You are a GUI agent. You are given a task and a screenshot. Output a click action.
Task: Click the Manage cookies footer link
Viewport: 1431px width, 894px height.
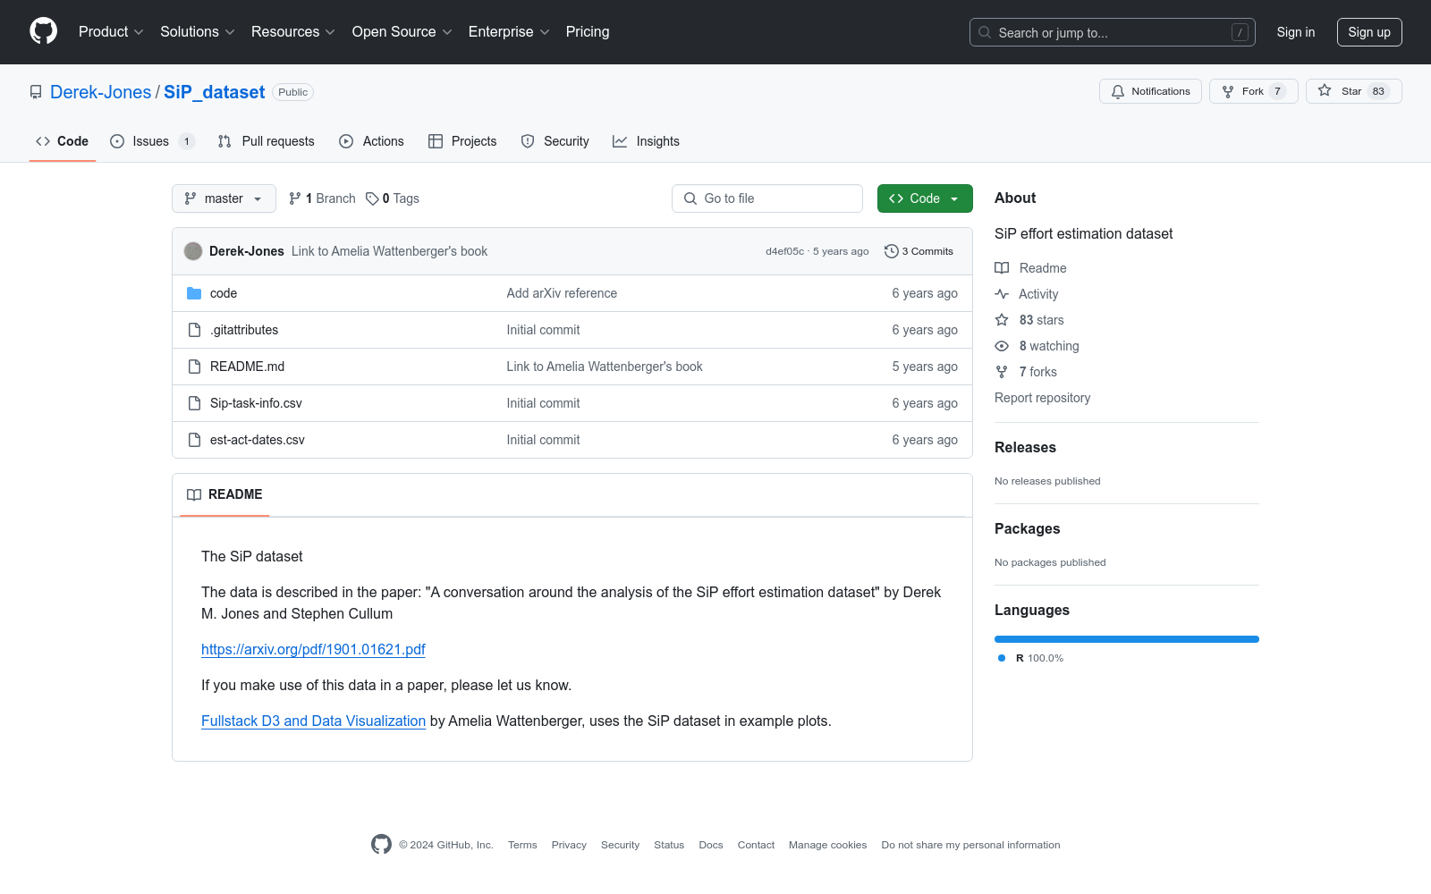[x=827, y=845]
